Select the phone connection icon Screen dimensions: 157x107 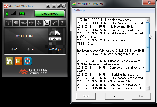pos(47,23)
